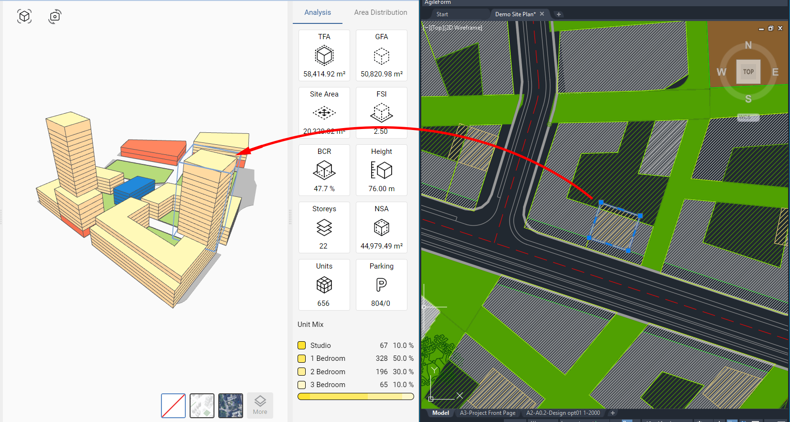Click the NSA cube icon
Viewport: 790px width, 422px height.
coord(382,227)
